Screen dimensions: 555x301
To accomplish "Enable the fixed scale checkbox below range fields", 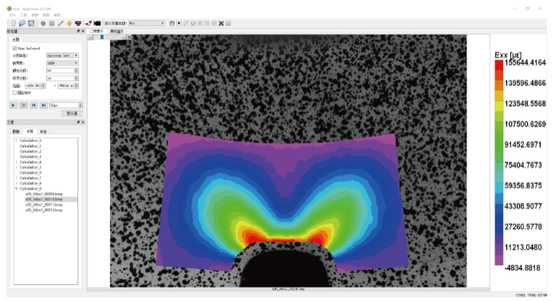I will click(14, 93).
